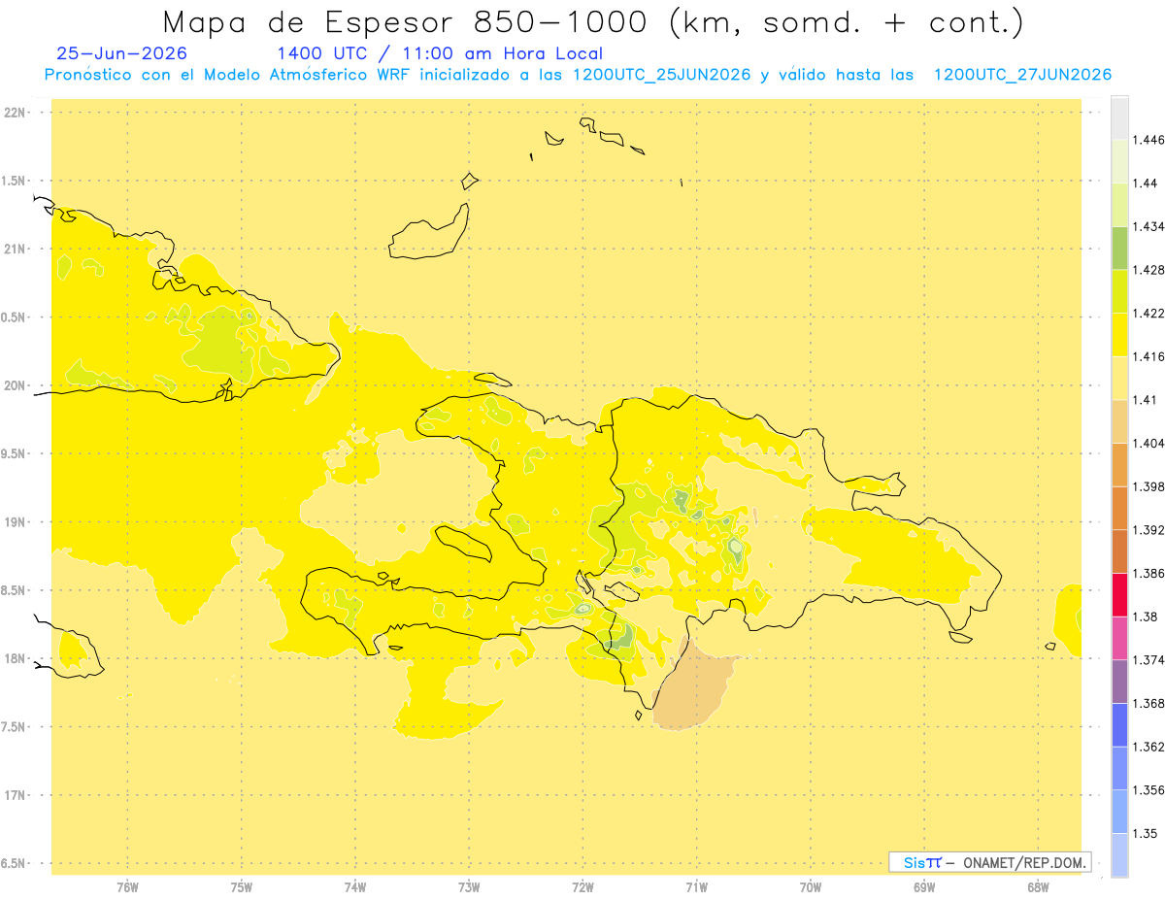Click the '75W' longitude label
Image resolution: width=1165 pixels, height=900 pixels.
pyautogui.click(x=241, y=886)
